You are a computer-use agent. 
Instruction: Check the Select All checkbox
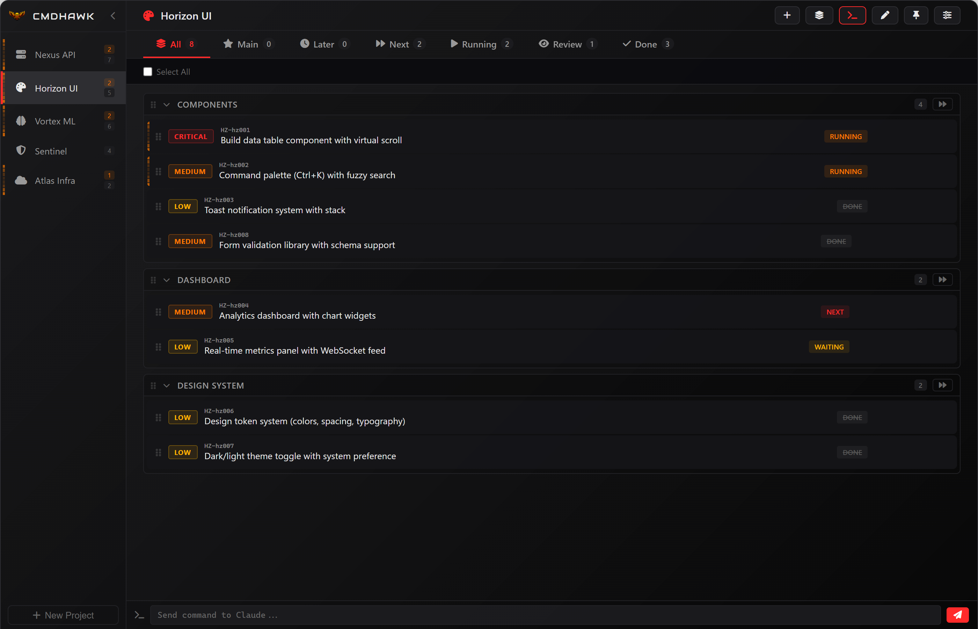coord(148,72)
